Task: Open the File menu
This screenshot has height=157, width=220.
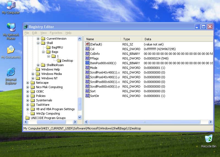Action: [27, 33]
